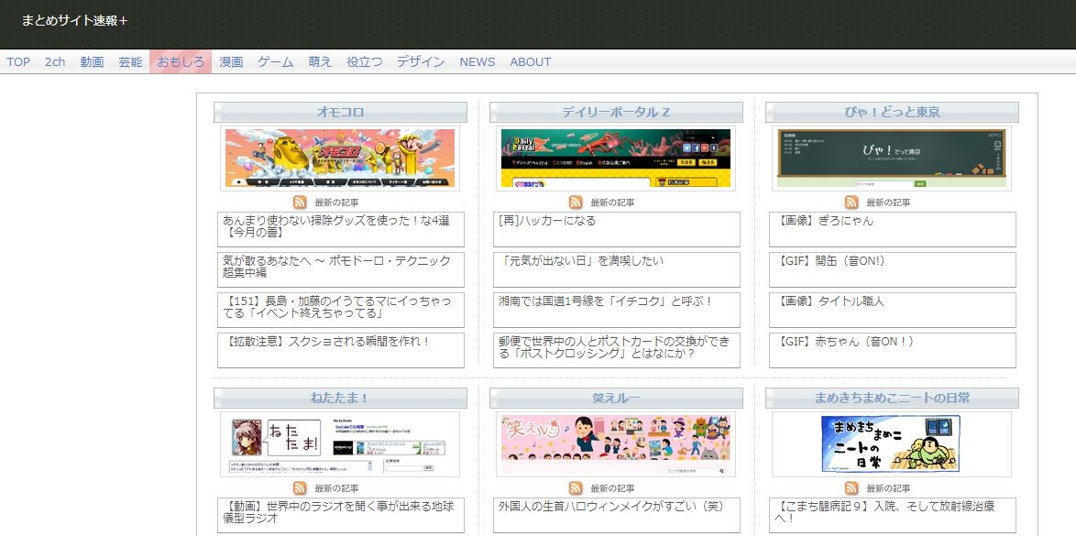The height and width of the screenshot is (536, 1076).
Task: Open RSS feed icon under 笑えルー banner
Action: [x=576, y=488]
